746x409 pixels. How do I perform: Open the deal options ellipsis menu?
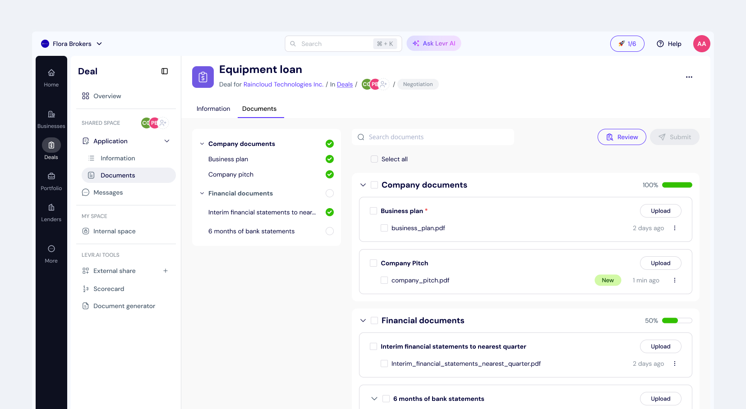point(689,77)
